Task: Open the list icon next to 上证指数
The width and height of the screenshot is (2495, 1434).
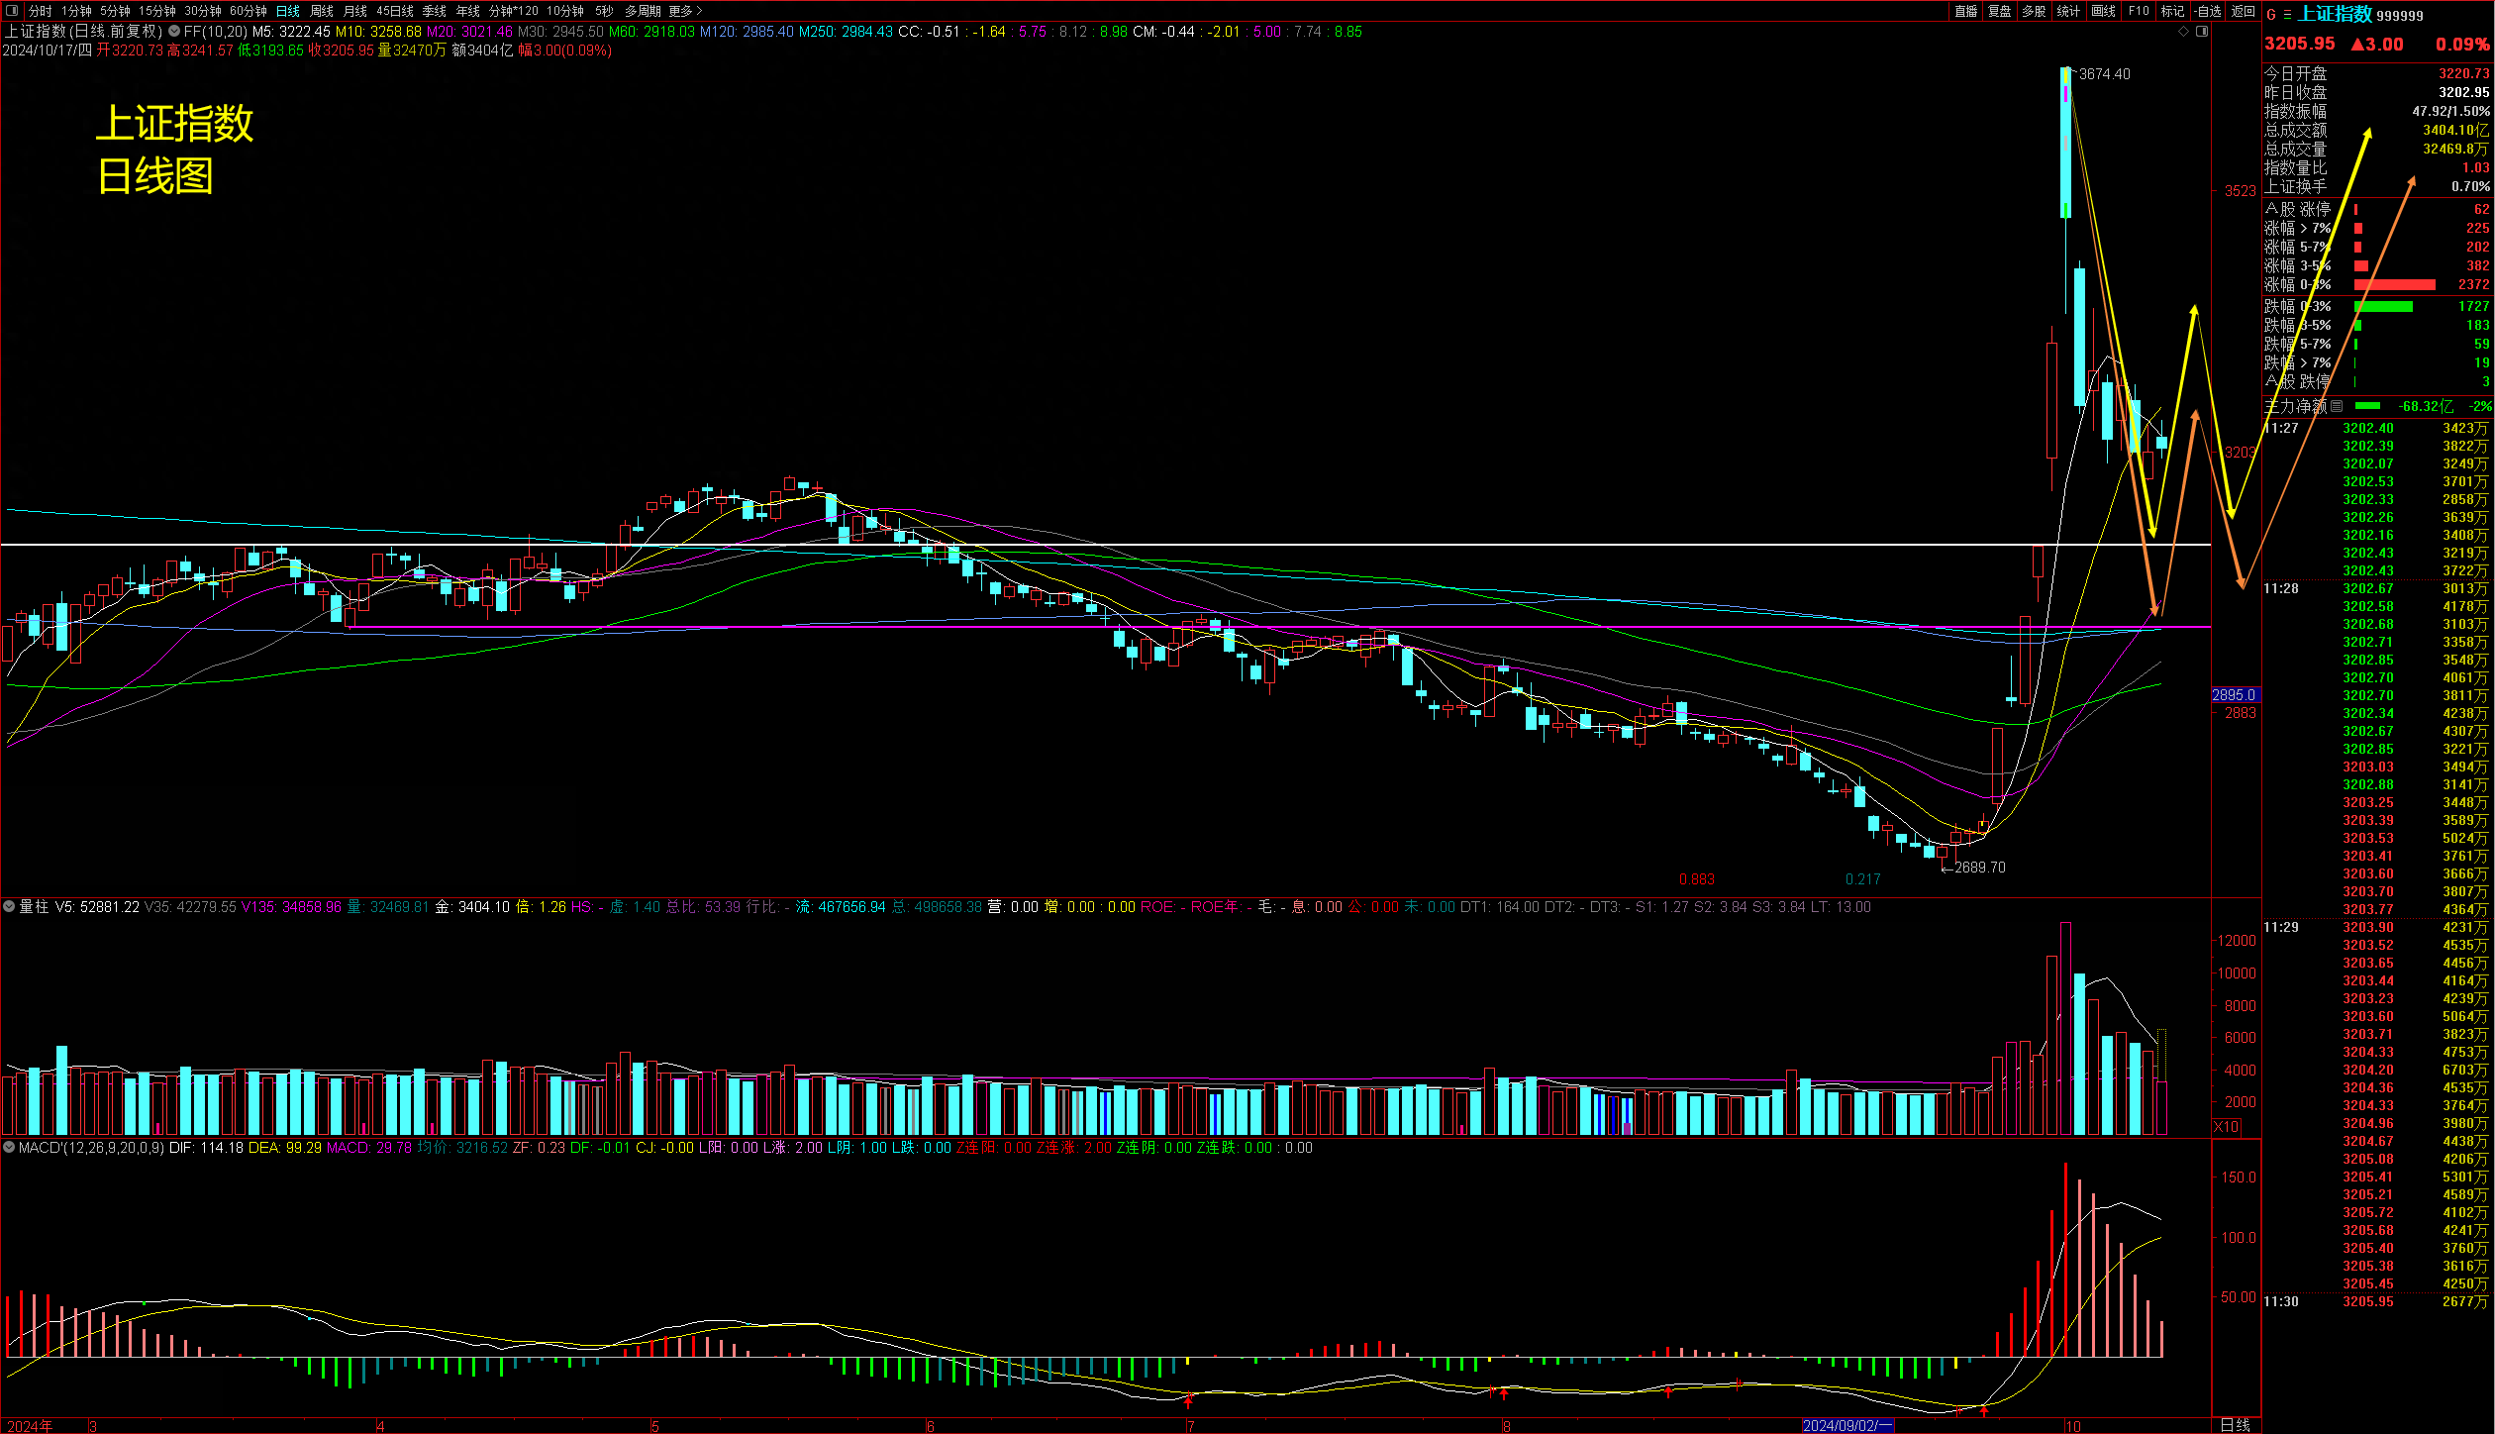Action: tap(2287, 15)
